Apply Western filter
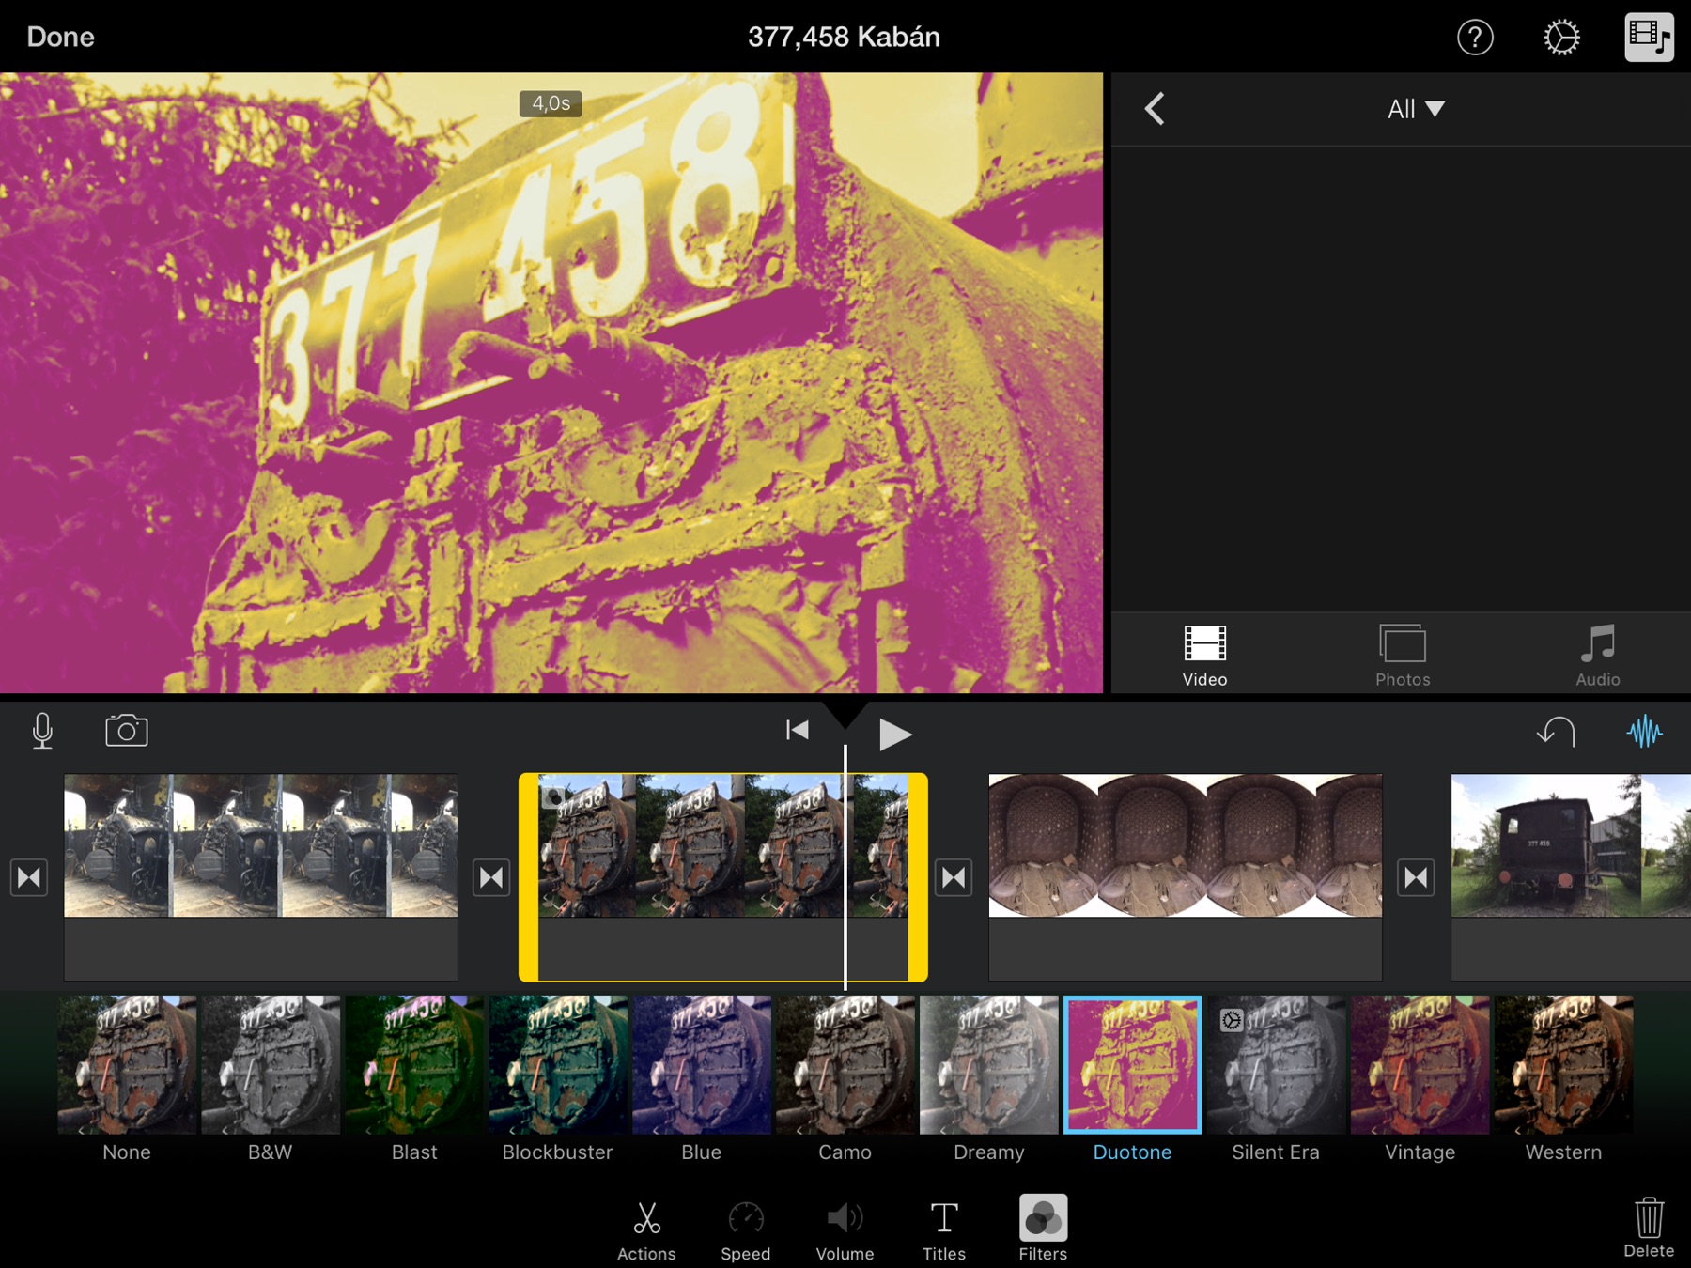1691x1268 pixels. [1564, 1078]
